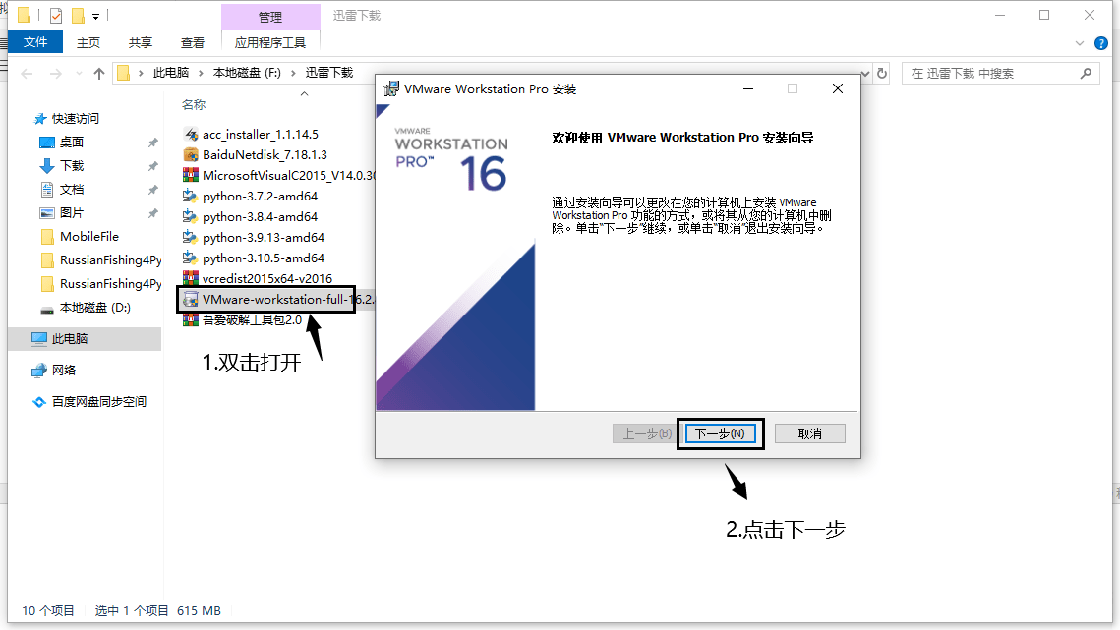The width and height of the screenshot is (1120, 630).
Task: Expand the address bar history dropdown
Action: coord(865,73)
